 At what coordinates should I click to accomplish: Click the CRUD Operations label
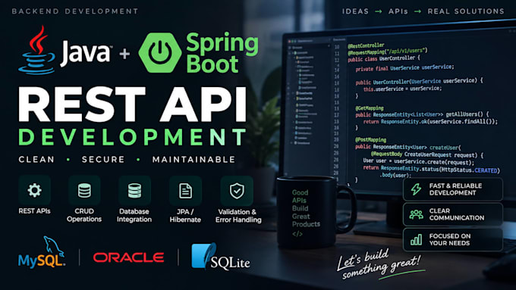coord(84,215)
